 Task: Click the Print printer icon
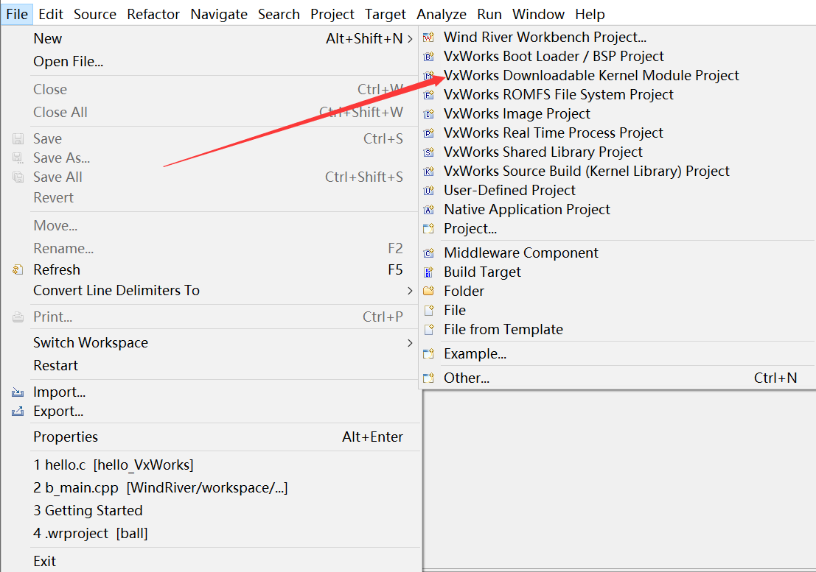[x=18, y=317]
